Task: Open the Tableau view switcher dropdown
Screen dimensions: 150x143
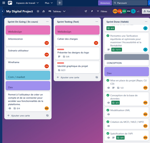Action: pos(57,11)
